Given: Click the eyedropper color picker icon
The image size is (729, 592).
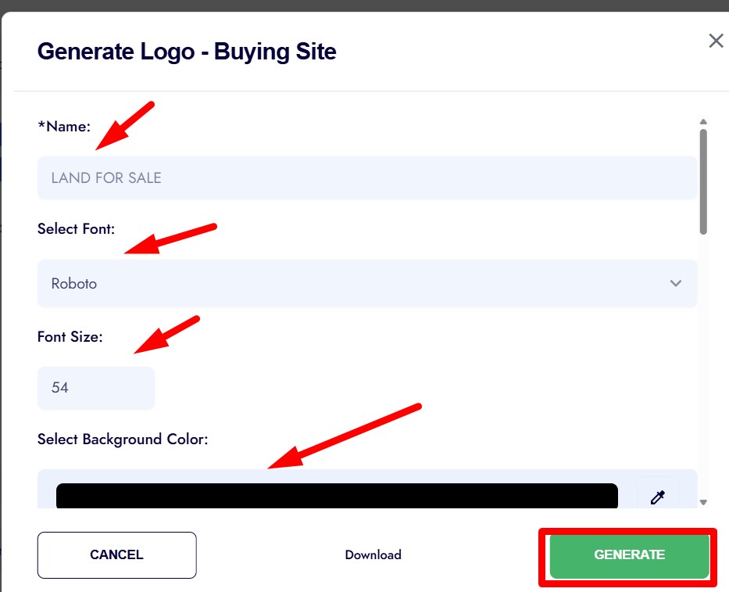Looking at the screenshot, I should (x=657, y=497).
